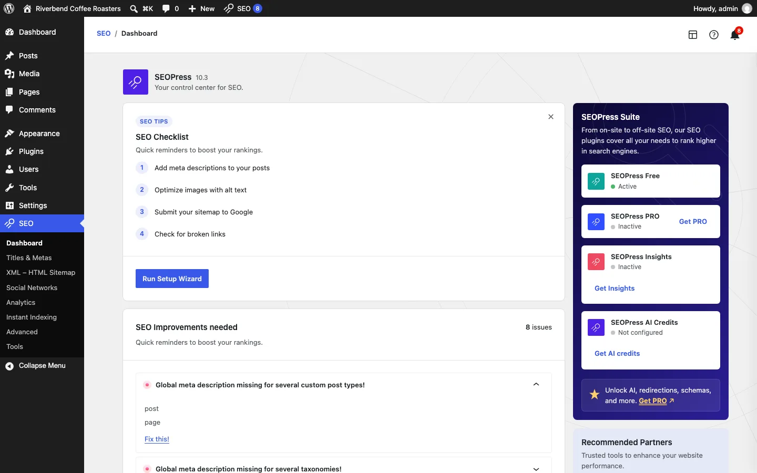Click the SEOPress AI Credits icon
The image size is (757, 473).
coord(596,327)
